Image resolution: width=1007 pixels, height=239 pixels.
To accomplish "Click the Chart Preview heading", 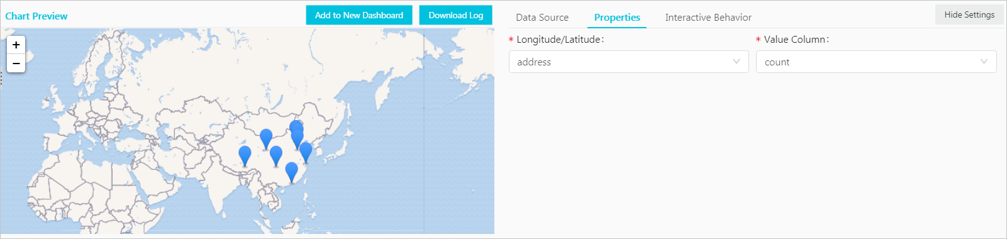I will point(36,16).
